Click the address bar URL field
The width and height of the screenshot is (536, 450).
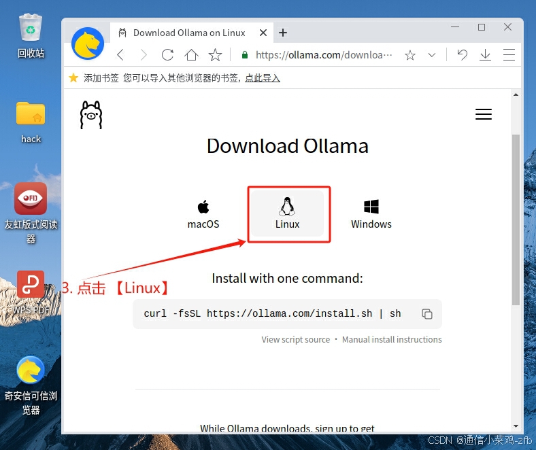(324, 54)
